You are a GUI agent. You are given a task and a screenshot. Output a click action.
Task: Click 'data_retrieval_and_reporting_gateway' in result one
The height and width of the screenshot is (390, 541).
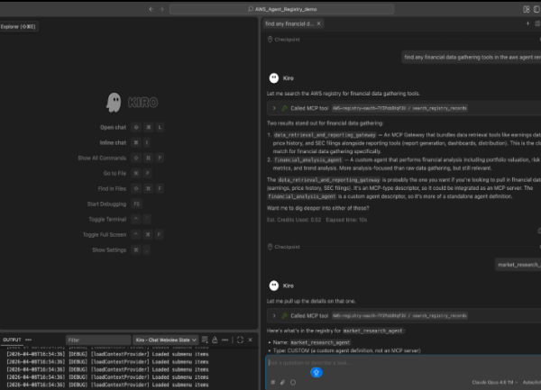[x=325, y=135]
